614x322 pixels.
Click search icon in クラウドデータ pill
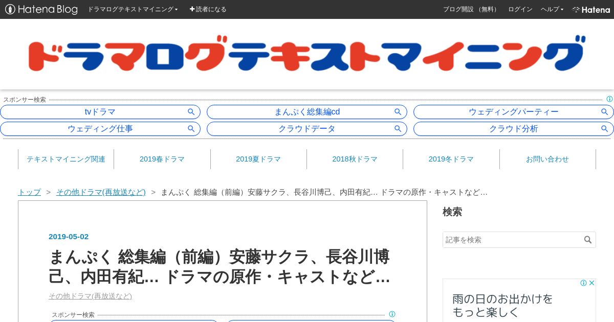398,129
